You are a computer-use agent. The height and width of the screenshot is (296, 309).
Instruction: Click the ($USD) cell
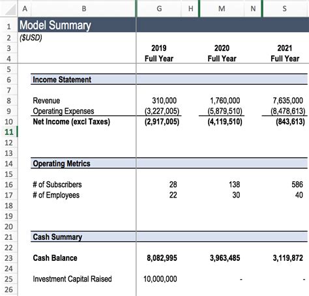coord(31,38)
